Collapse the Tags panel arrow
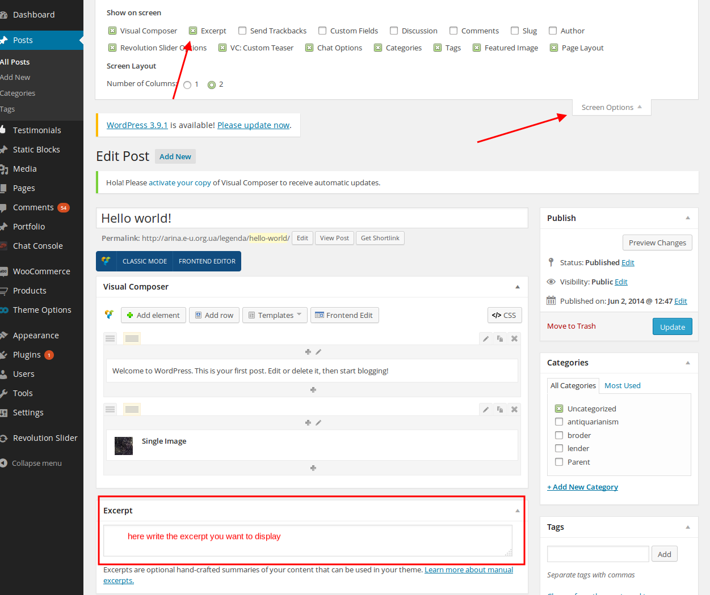 [688, 527]
